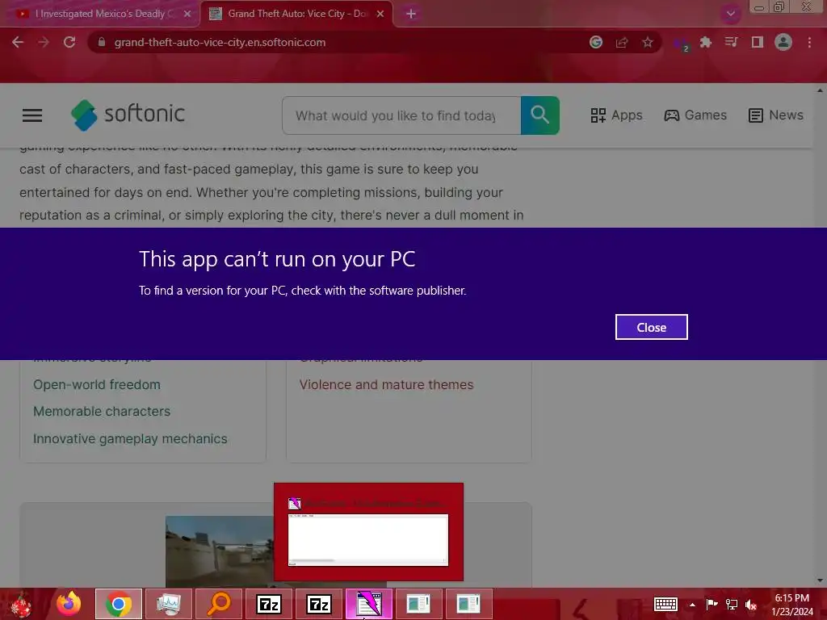Close the Grand Theft Auto tab

[380, 14]
